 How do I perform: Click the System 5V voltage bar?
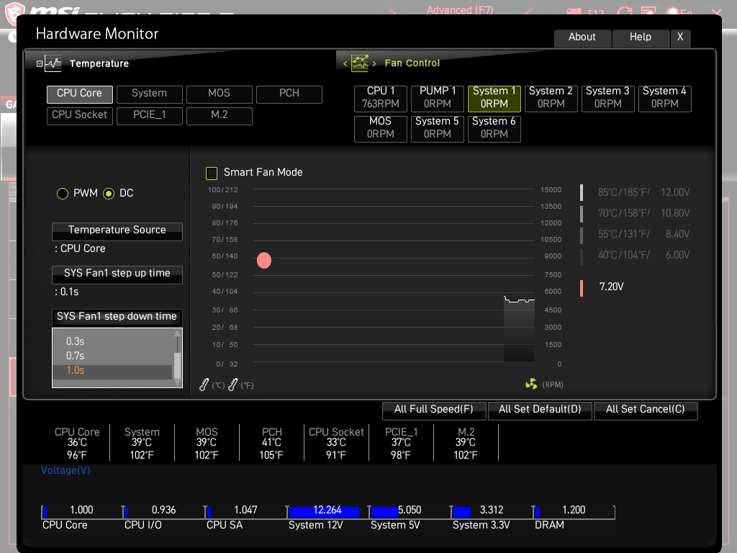coord(384,512)
